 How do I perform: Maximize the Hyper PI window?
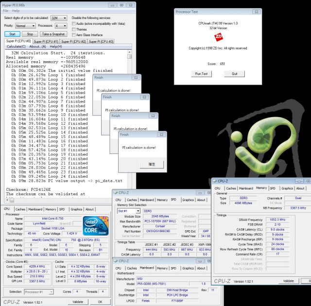click(x=121, y=5)
